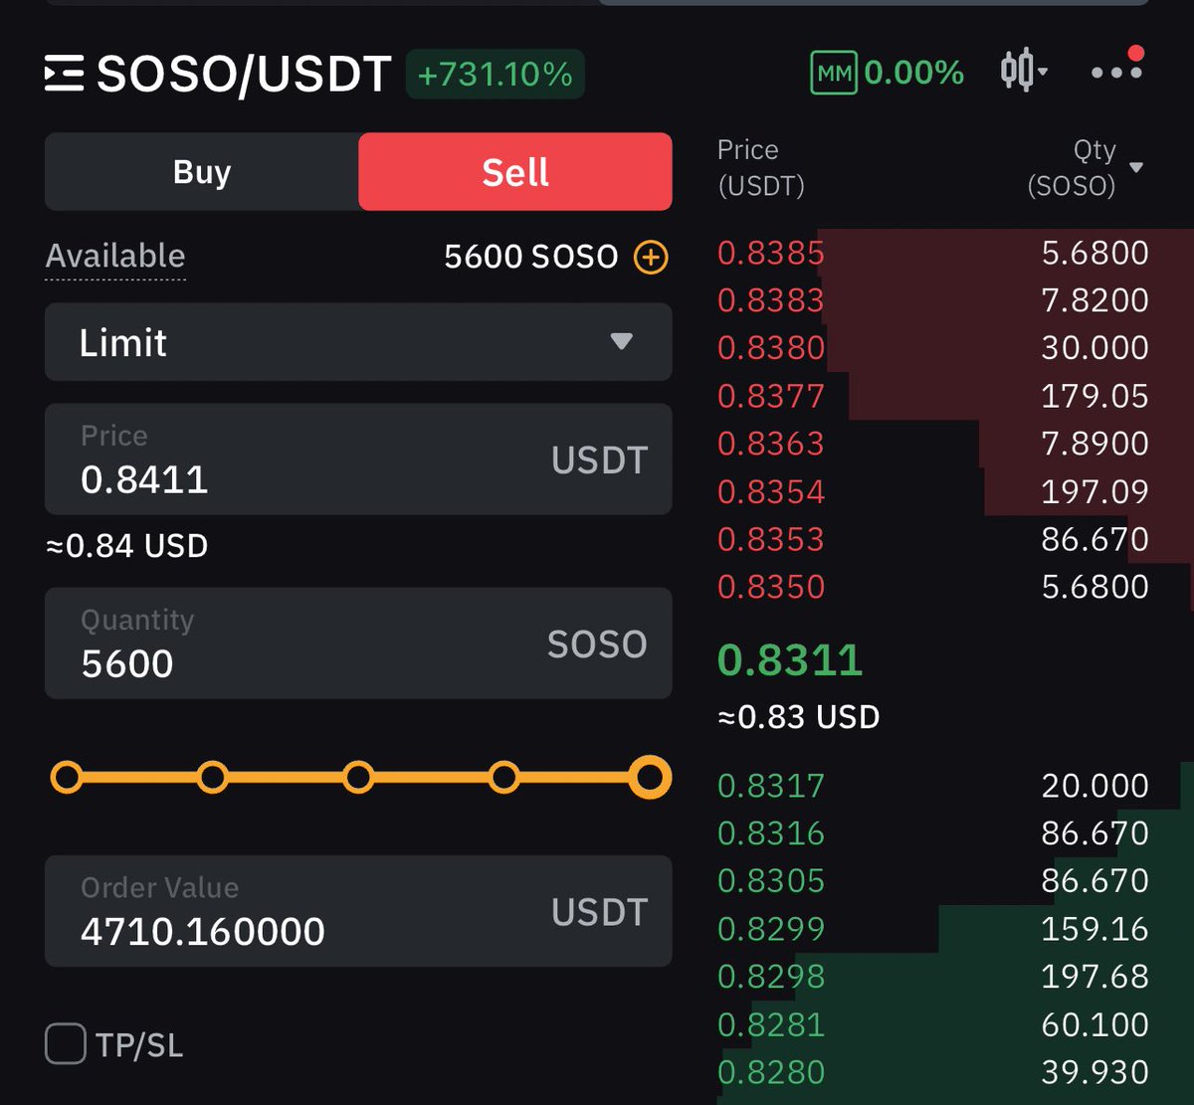Select bid price 0.8317

coord(771,786)
